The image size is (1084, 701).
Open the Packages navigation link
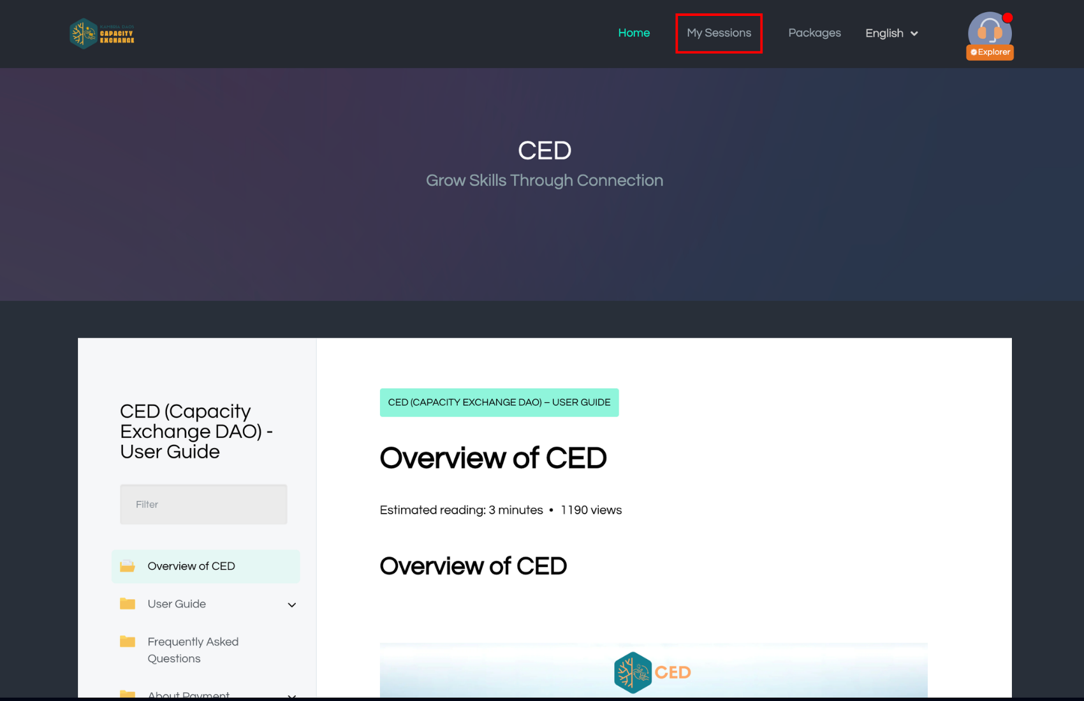click(814, 33)
